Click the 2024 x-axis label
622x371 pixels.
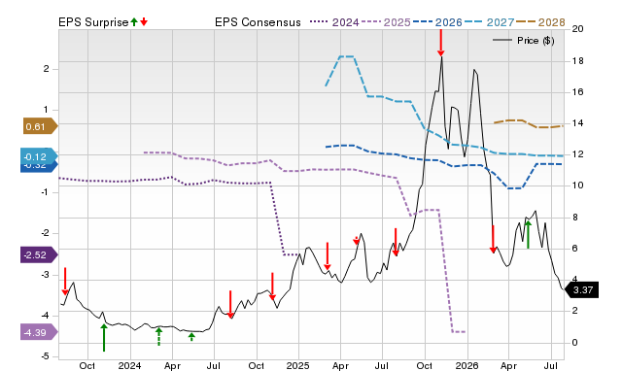[129, 365]
